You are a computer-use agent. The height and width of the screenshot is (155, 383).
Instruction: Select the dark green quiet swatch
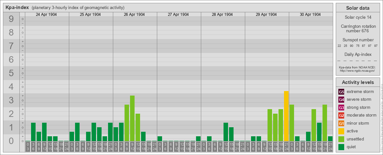(x=342, y=147)
